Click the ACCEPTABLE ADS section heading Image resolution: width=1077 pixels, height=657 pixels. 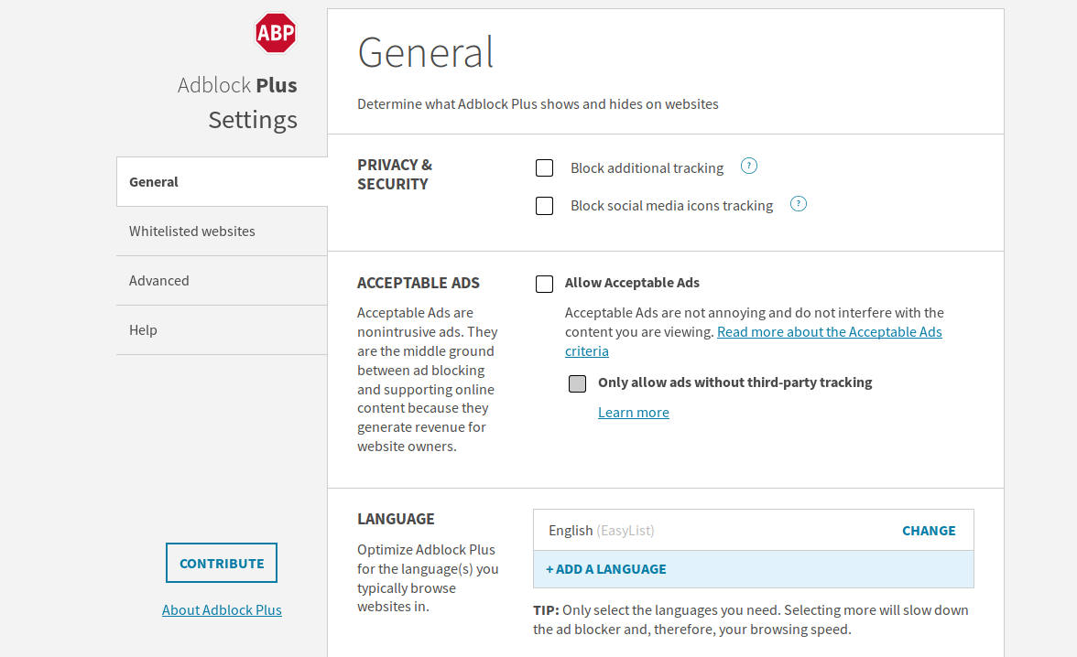tap(419, 283)
